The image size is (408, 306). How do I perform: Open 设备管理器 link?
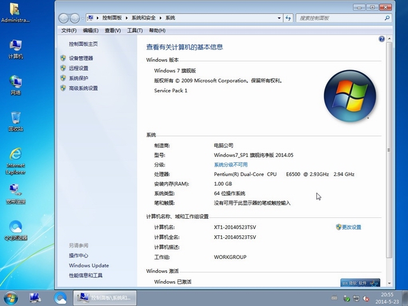click(x=81, y=58)
